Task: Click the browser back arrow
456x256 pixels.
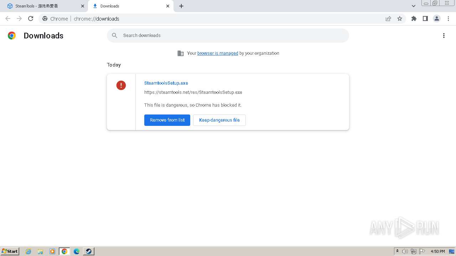Action: click(x=8, y=19)
